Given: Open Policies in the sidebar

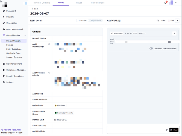Looking at the screenshot, I should (10, 45).
